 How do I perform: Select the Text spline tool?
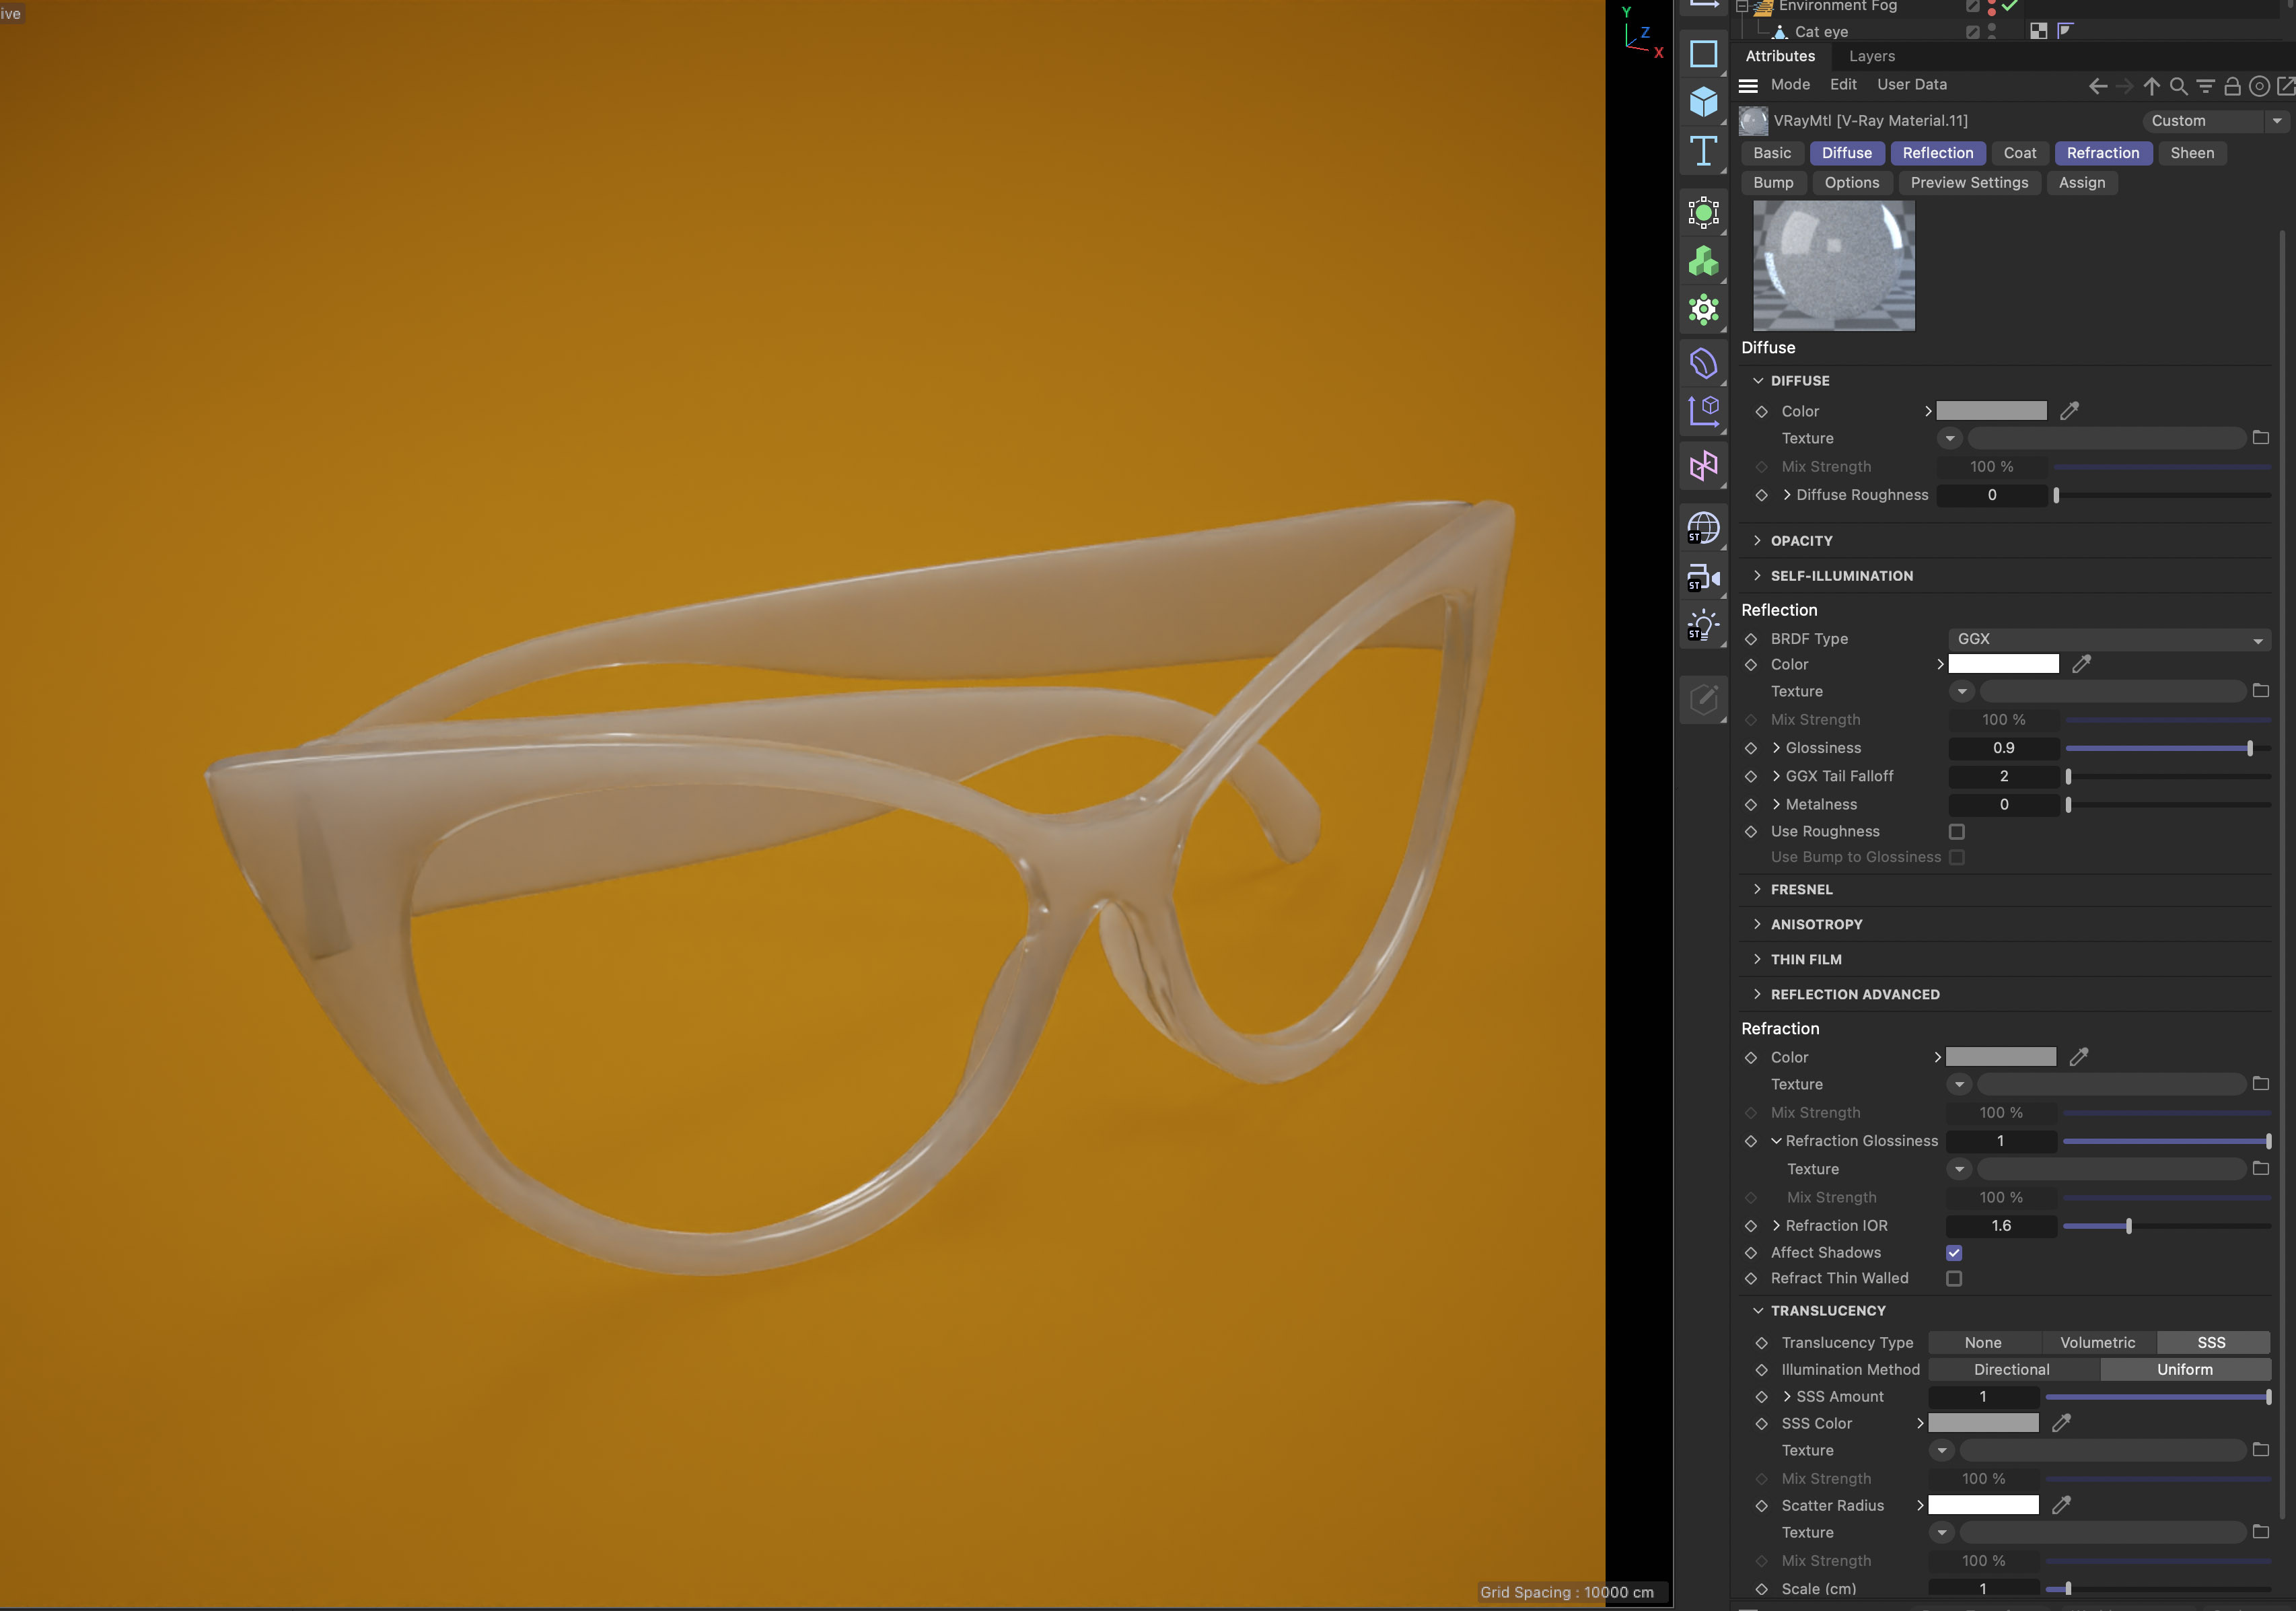click(x=1703, y=151)
